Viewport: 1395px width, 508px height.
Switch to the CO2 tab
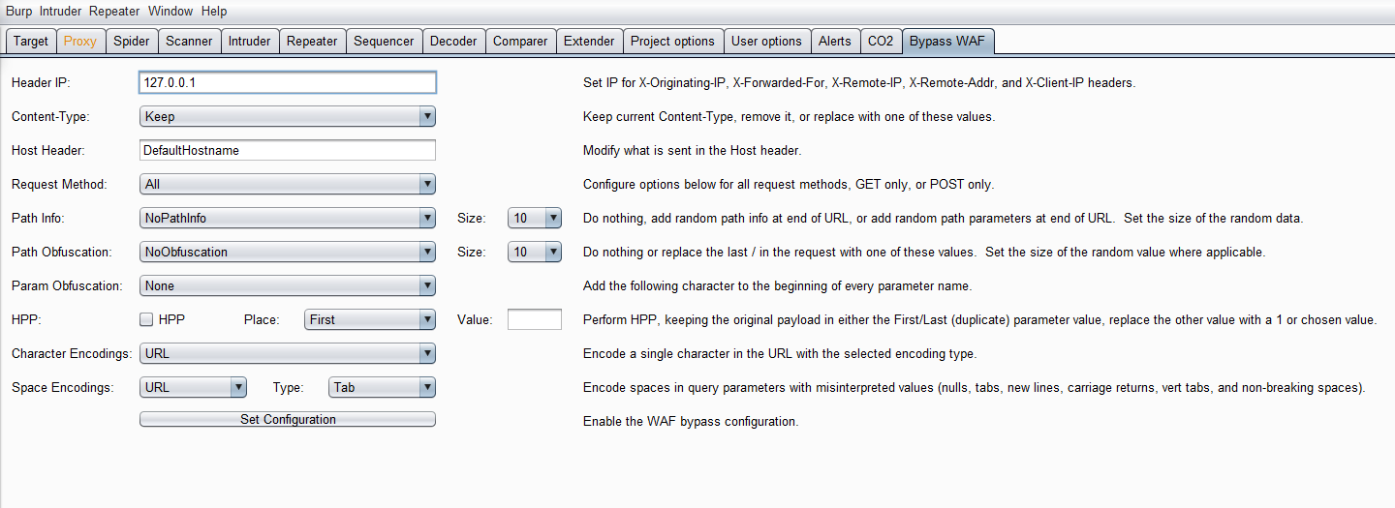tap(881, 41)
